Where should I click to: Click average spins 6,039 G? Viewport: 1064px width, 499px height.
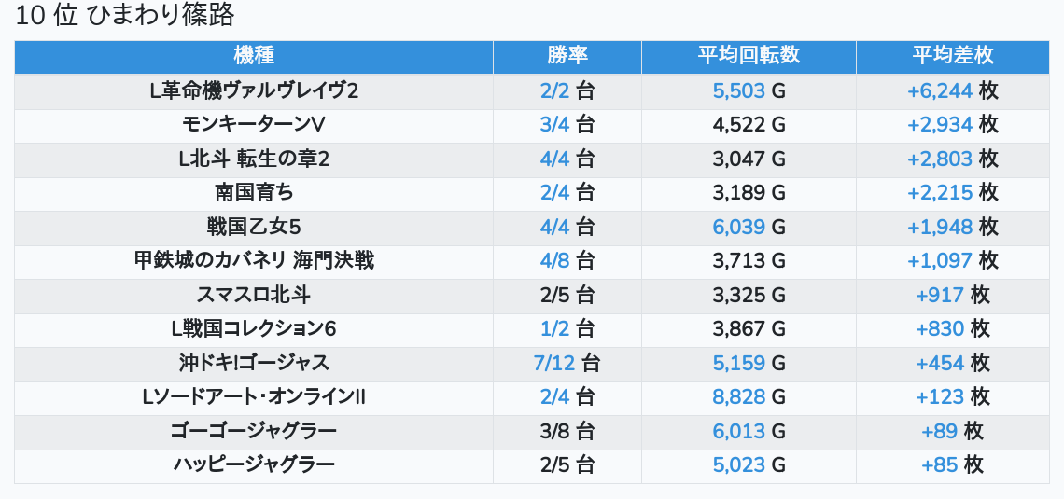pyautogui.click(x=749, y=228)
